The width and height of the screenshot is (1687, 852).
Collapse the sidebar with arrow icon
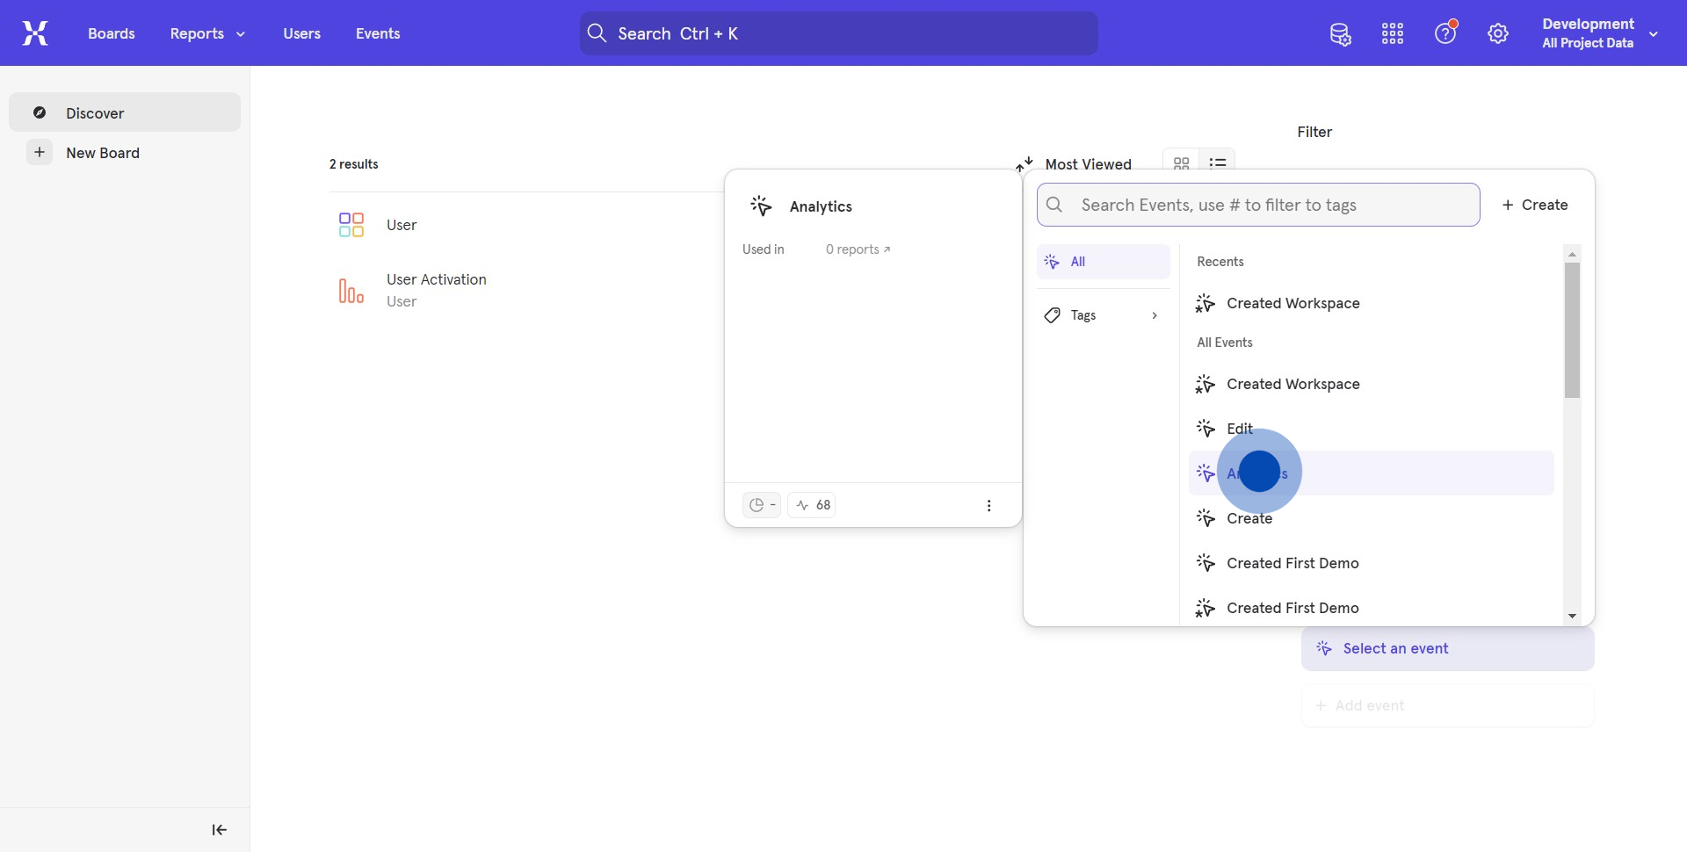219,830
